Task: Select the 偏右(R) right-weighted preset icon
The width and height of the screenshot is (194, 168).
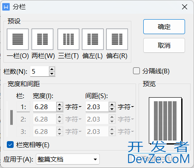Action: coord(117,39)
